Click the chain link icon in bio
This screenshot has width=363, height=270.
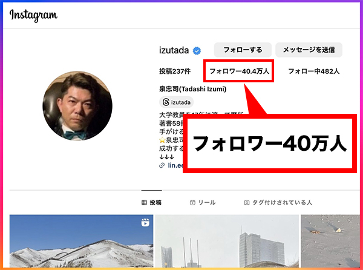[162, 165]
